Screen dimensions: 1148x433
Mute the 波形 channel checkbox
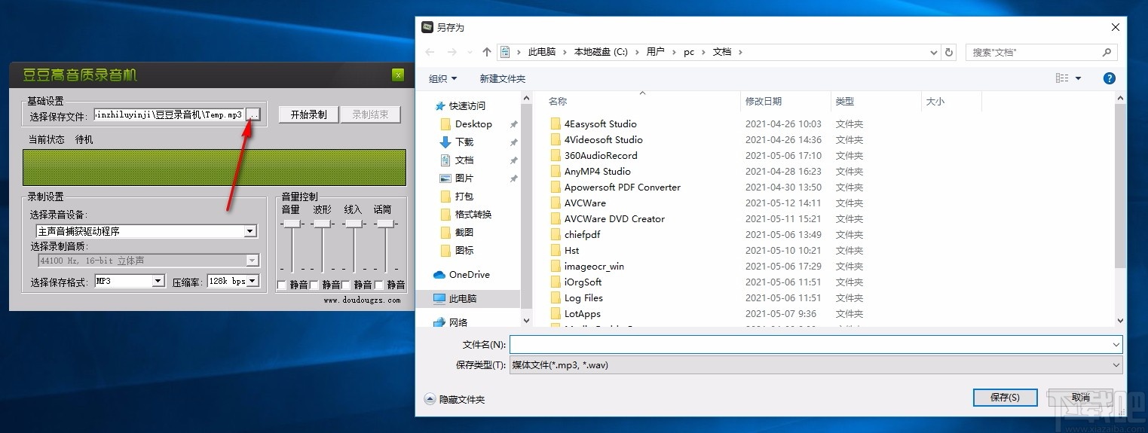click(314, 285)
